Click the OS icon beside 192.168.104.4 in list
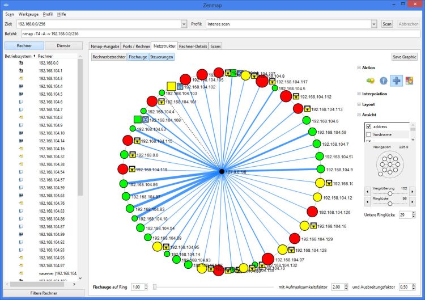 pos(20,86)
